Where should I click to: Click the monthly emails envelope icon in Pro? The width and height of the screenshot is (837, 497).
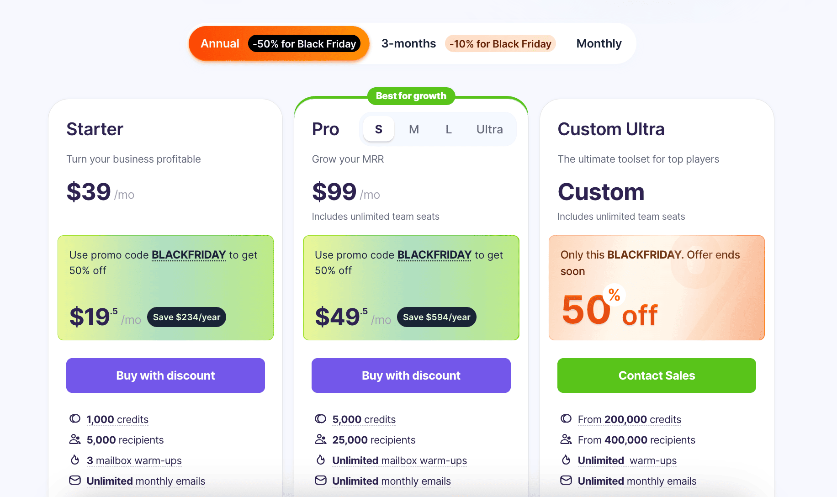[320, 480]
